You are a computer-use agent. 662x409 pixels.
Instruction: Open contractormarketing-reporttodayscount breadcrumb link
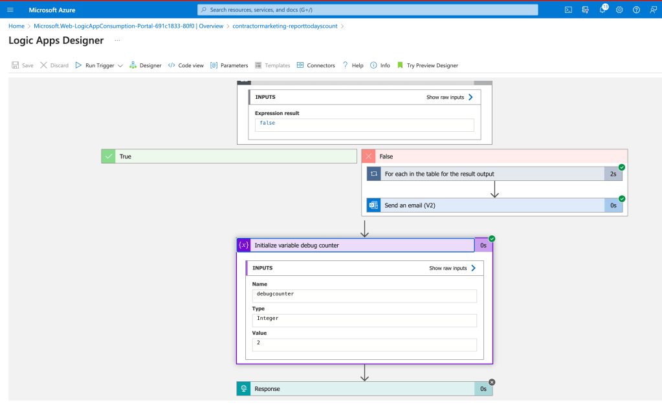285,26
